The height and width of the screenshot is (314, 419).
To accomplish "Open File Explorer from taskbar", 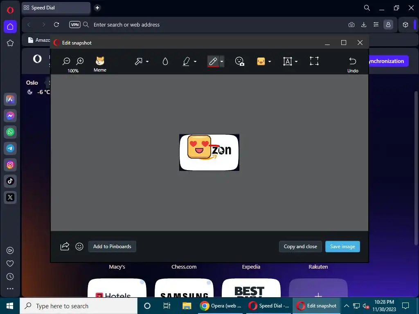I will pos(187,306).
